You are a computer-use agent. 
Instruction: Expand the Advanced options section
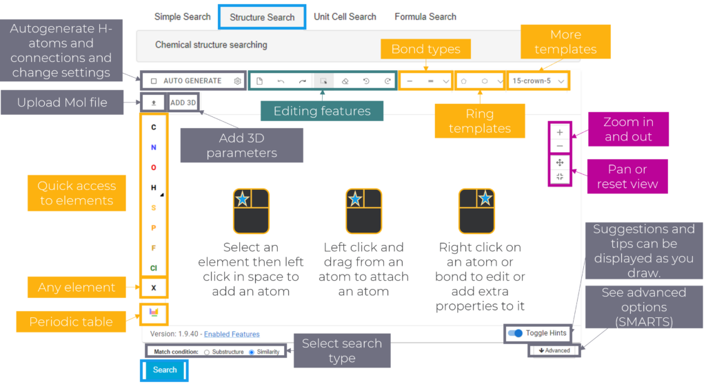[554, 350]
